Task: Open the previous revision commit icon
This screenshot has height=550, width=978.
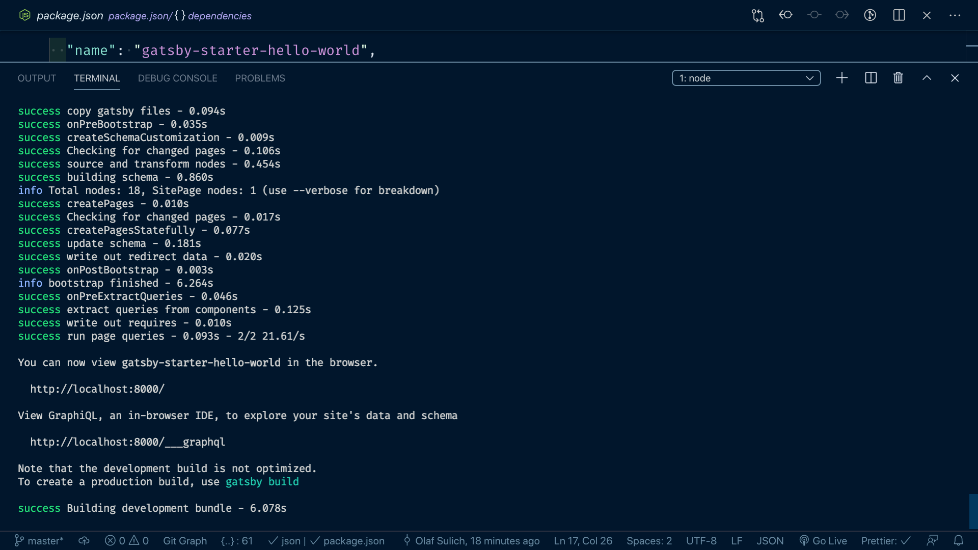Action: click(814, 15)
